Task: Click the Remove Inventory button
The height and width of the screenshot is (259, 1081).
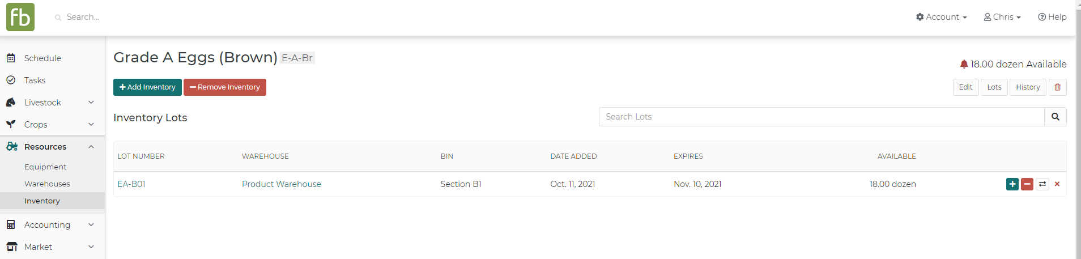Action: [x=225, y=87]
